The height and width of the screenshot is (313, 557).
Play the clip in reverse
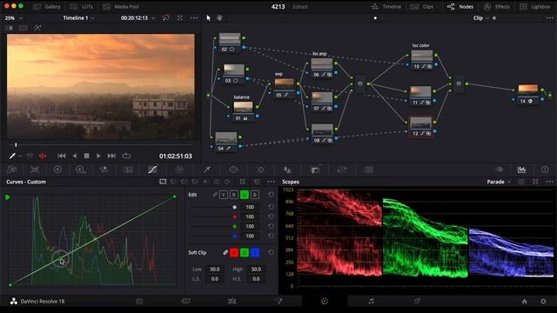click(x=75, y=156)
